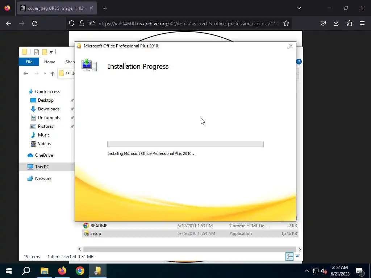The width and height of the screenshot is (371, 278).
Task: Open Explorer help question mark
Action: pos(299,62)
